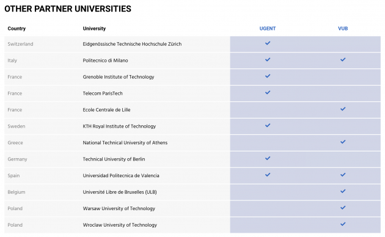This screenshot has height=237, width=385.
Task: Click UGENT checkmark for ETH Zürich row
Action: point(268,43)
